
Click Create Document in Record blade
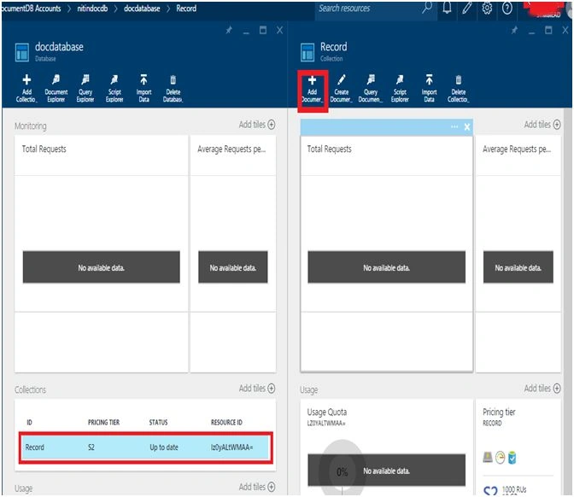(x=341, y=89)
